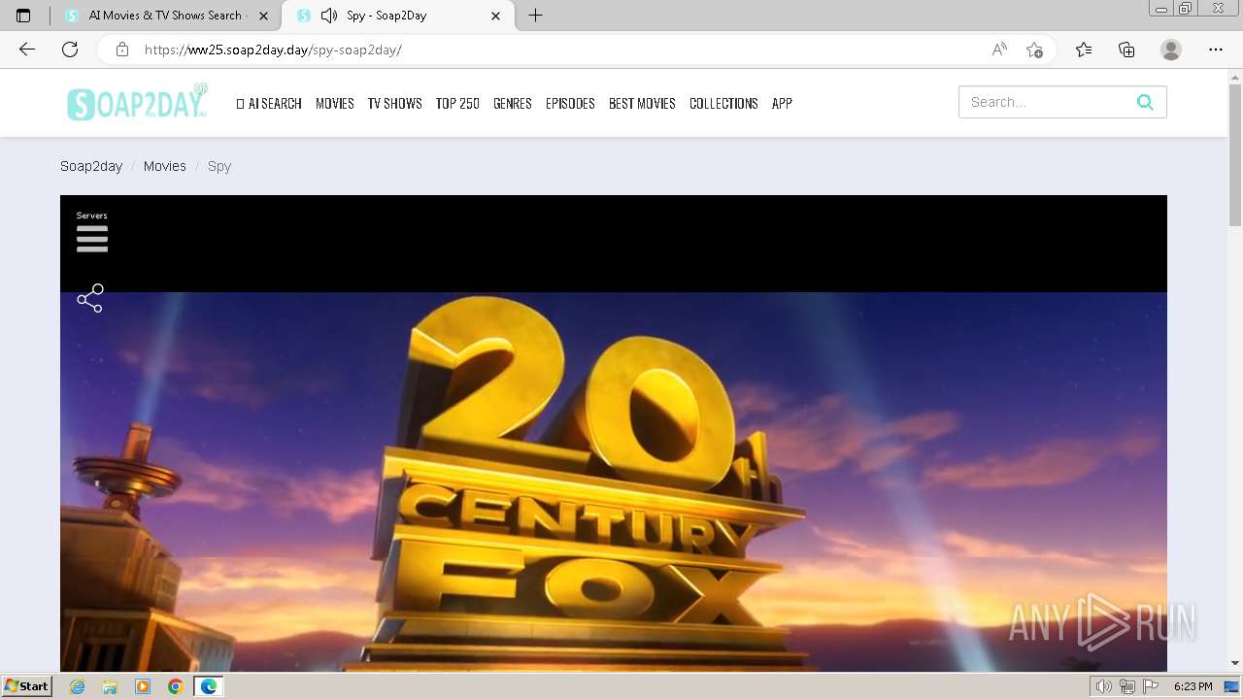Viewport: 1243px width, 699px height.
Task: Open Action Center flag icon
Action: click(1151, 686)
